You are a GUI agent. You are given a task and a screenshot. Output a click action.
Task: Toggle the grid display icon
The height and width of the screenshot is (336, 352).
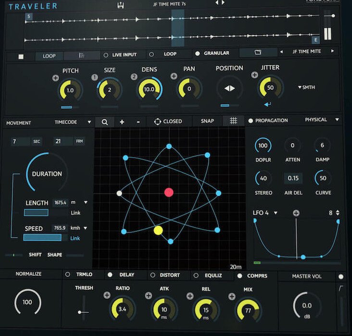pyautogui.click(x=234, y=121)
